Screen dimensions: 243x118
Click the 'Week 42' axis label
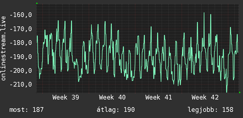click(x=205, y=97)
